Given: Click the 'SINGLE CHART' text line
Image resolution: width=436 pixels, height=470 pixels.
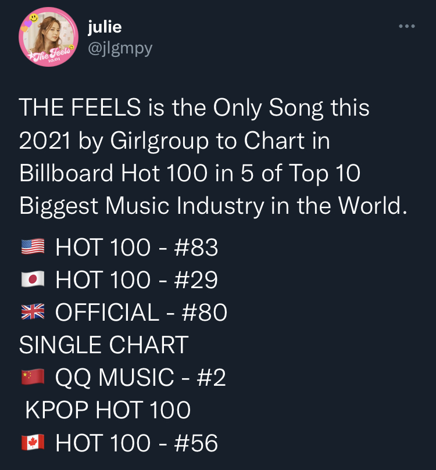Looking at the screenshot, I should coord(103,345).
